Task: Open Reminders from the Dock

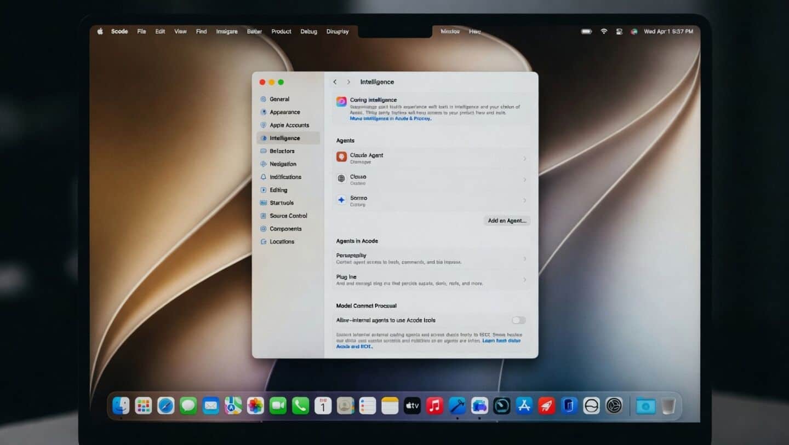Action: [x=367, y=406]
